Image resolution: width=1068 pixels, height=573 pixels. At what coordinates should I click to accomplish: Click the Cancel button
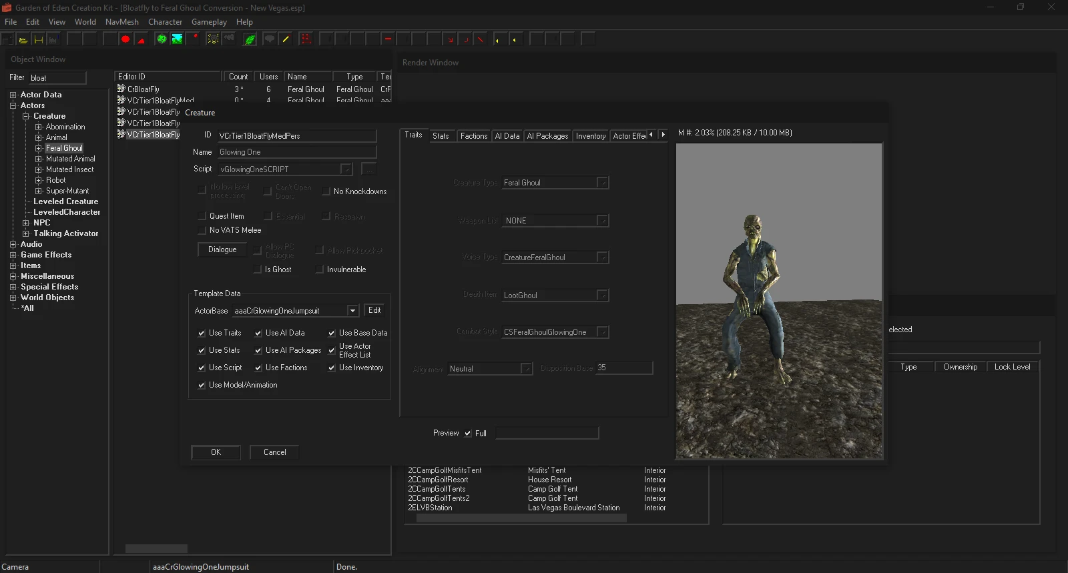click(274, 452)
